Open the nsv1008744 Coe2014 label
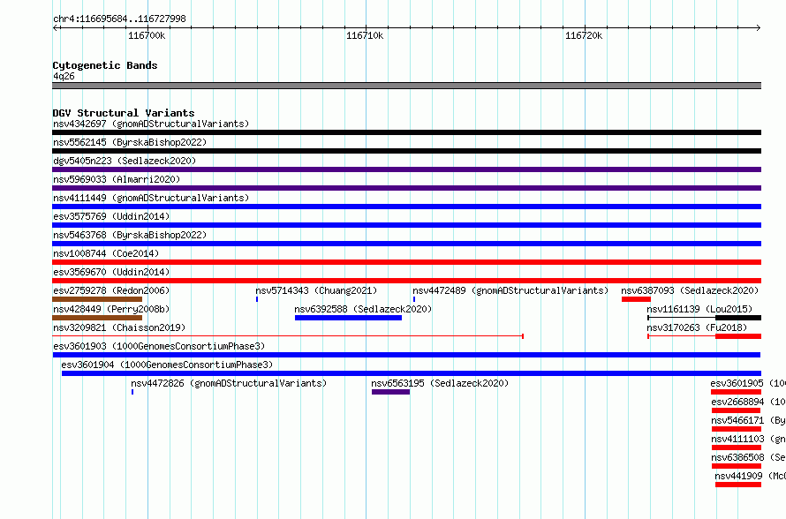The height and width of the screenshot is (519, 786). (x=106, y=253)
